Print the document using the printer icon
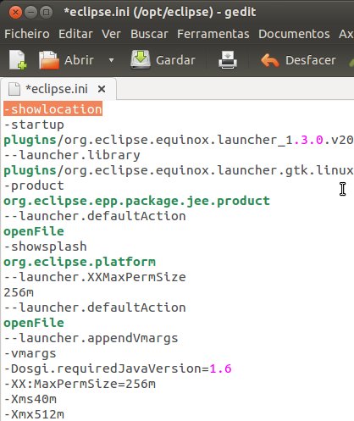The image size is (354, 421). point(228,60)
